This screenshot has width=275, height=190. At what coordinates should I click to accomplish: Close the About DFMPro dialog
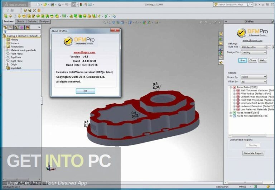click(115, 30)
